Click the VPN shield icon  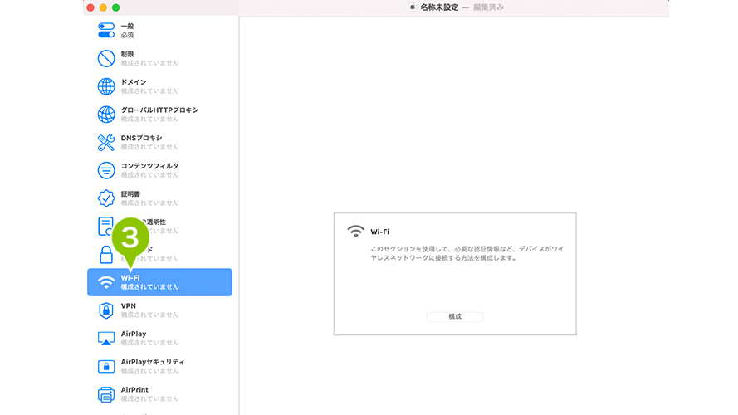106,310
